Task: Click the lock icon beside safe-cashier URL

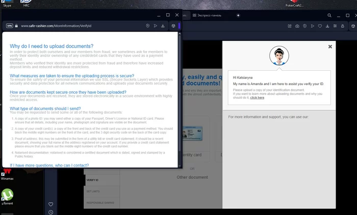Action: pyautogui.click(x=16, y=26)
